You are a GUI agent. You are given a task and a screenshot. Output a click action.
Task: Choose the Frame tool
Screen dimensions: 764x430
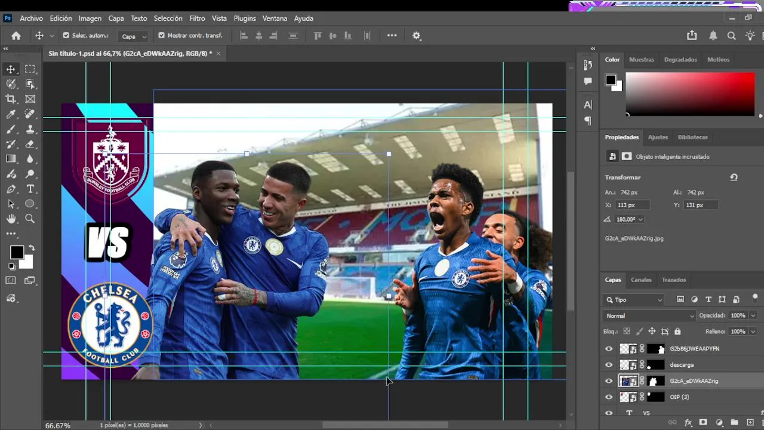click(x=30, y=99)
